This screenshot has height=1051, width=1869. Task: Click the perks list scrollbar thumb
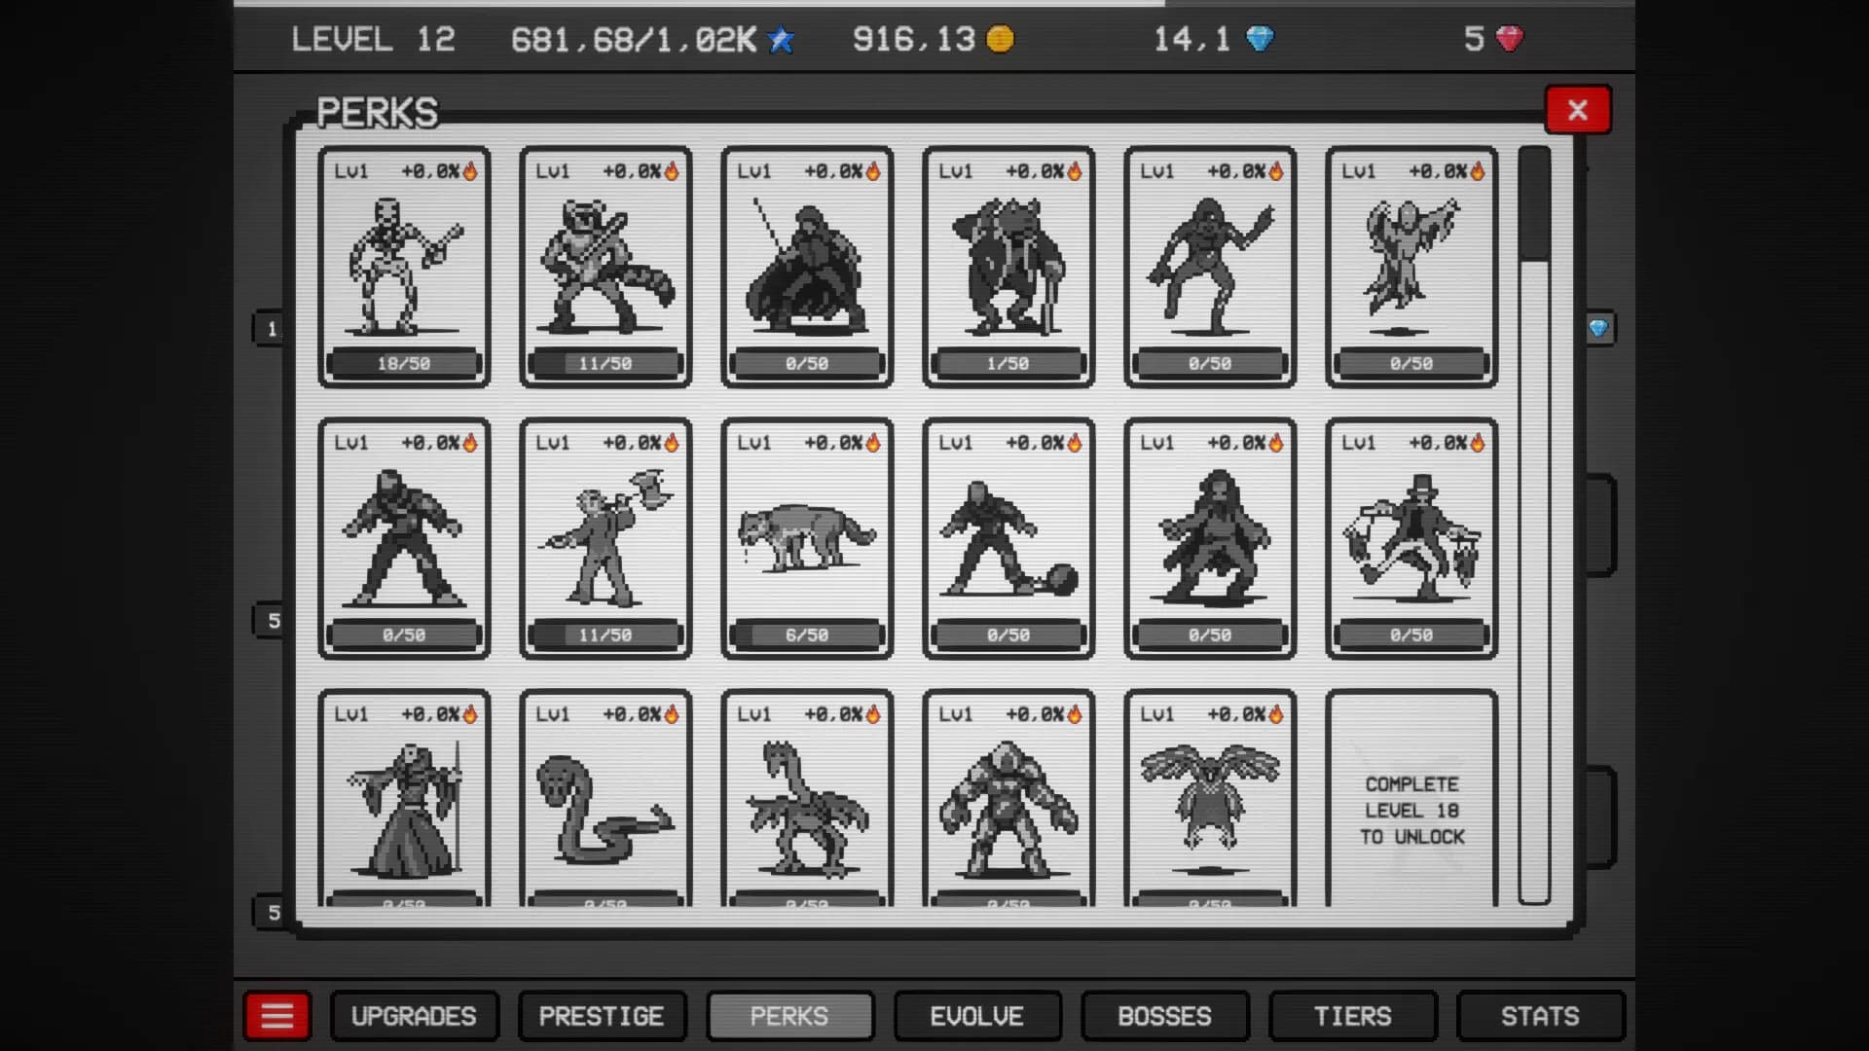click(x=1534, y=203)
